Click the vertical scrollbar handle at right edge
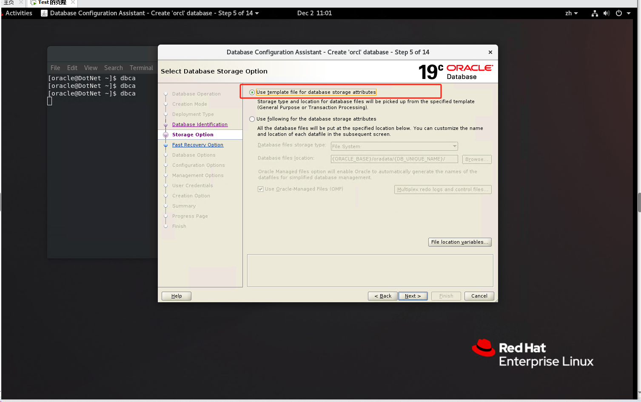 pyautogui.click(x=639, y=202)
